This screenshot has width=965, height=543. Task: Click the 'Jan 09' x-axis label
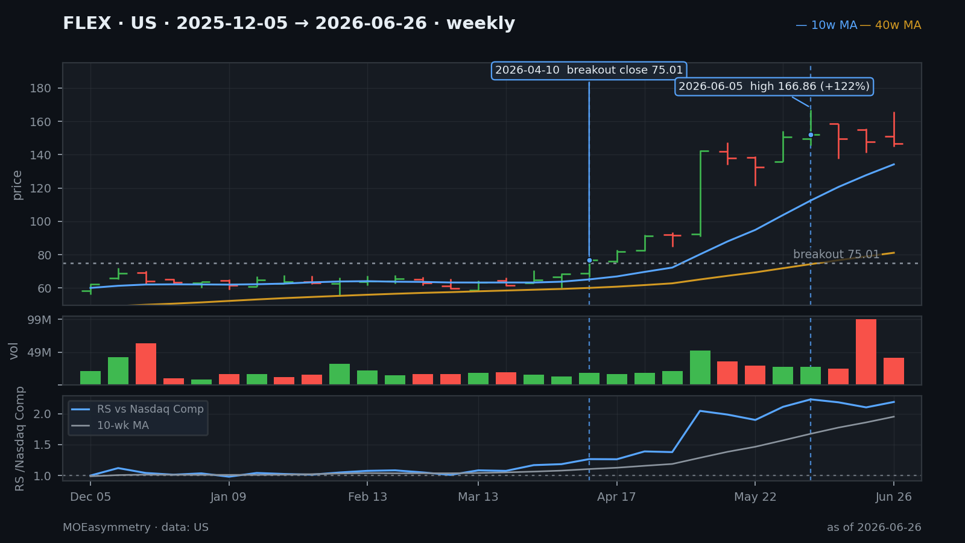(229, 497)
